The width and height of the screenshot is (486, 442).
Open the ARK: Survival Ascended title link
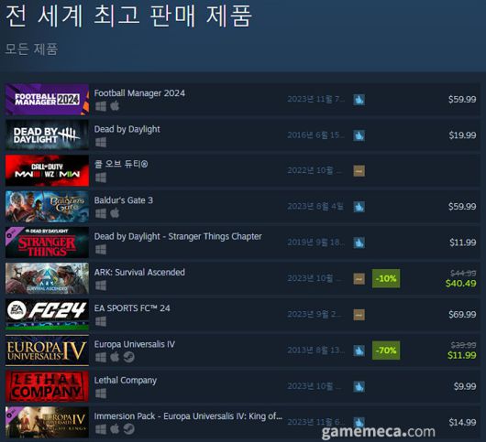pyautogui.click(x=139, y=272)
